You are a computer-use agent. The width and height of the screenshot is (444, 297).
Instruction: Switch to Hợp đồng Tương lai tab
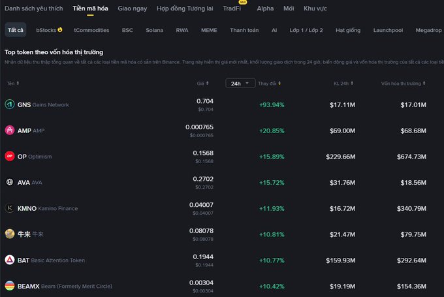(x=185, y=8)
